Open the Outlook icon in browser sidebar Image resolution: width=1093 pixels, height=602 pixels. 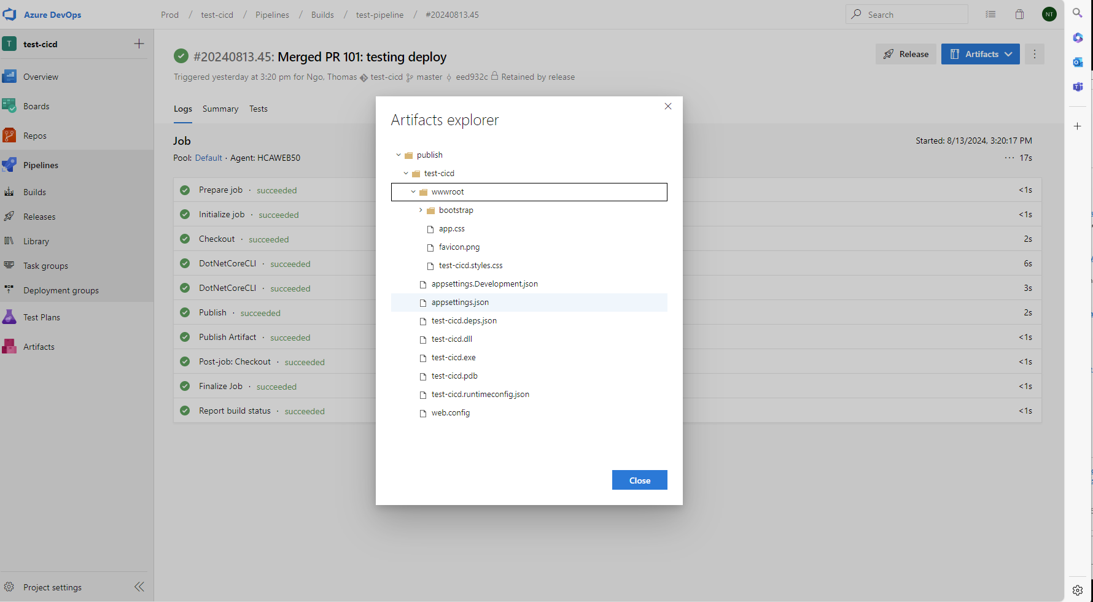point(1078,62)
